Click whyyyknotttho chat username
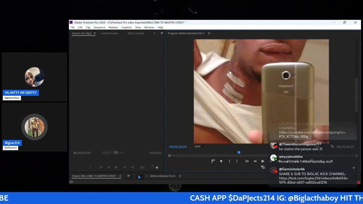 (291, 157)
